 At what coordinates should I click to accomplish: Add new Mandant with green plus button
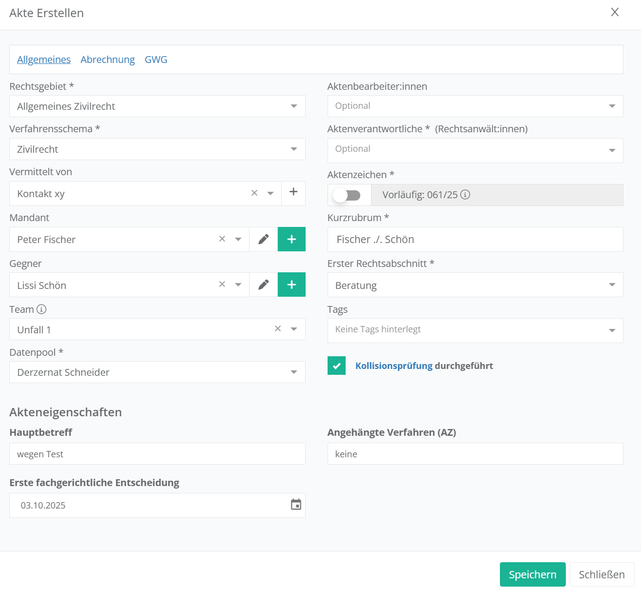coord(291,239)
